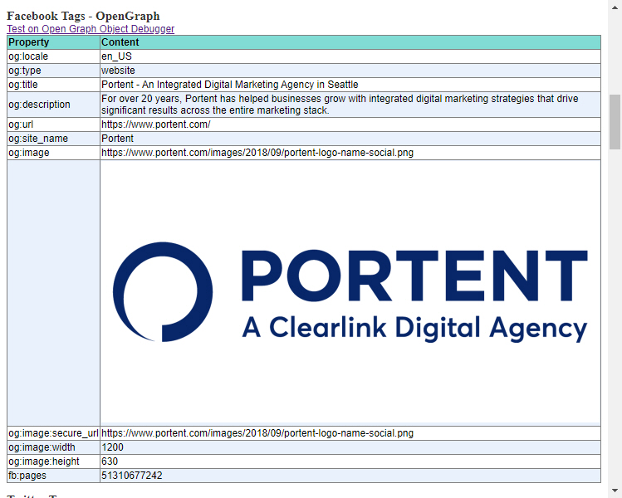622x498 pixels.
Task: Select the Property column header
Action: (53, 42)
